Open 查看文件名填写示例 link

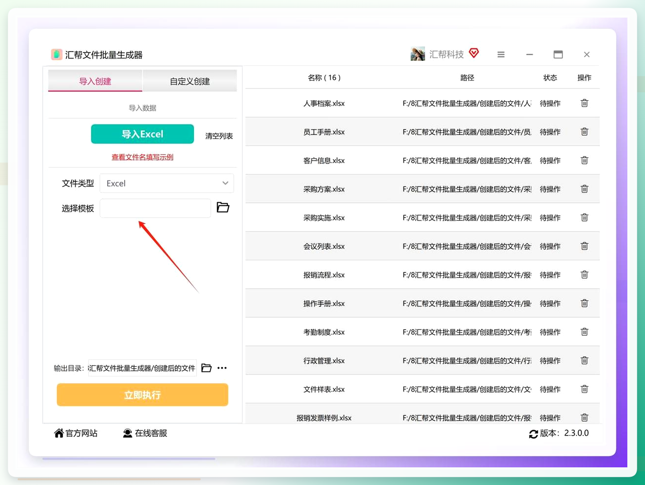pyautogui.click(x=142, y=157)
